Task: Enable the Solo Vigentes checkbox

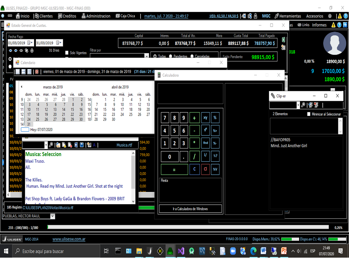Action: coord(66,53)
